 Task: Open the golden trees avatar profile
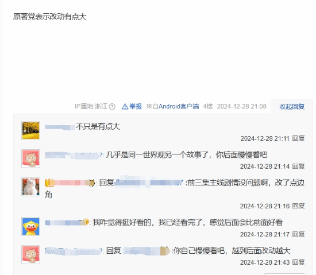[x=31, y=130]
